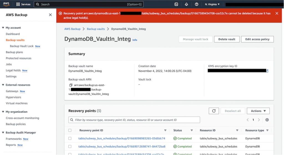The width and height of the screenshot is (284, 155).
Task: Open the notifications bell
Action: pyautogui.click(x=186, y=4)
